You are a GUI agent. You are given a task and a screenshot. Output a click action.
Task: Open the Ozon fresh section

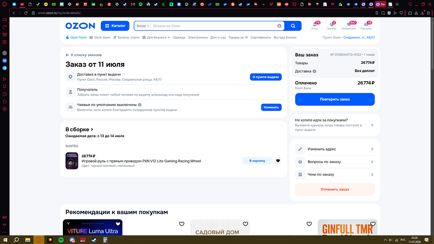[76, 37]
